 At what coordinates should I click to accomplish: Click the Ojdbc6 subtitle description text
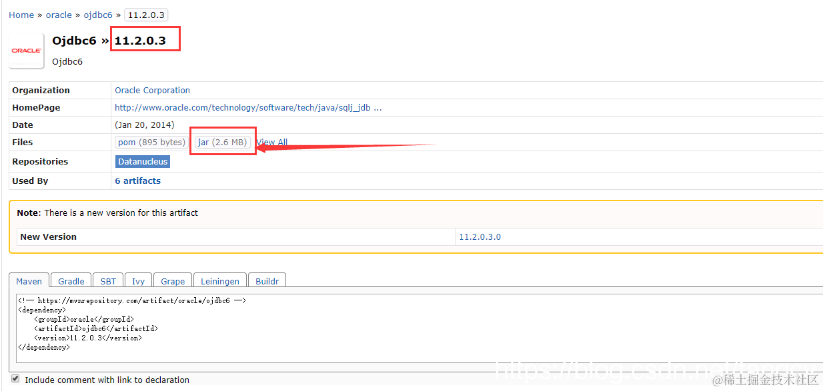click(67, 61)
